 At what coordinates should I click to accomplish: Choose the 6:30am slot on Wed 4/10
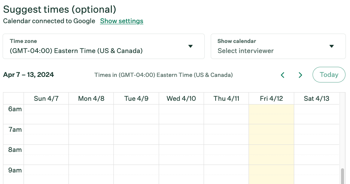[181, 119]
